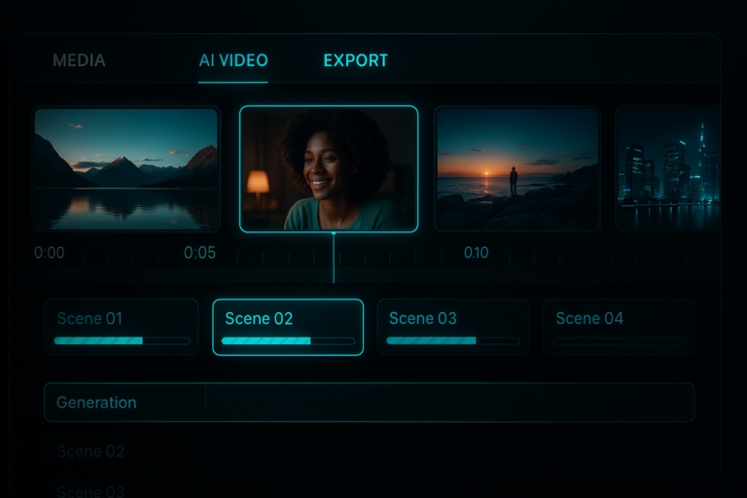Screen dimensions: 747x498
Task: Select the Scene 04 card
Action: 619,328
